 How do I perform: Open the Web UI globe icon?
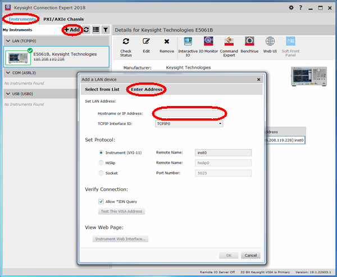[x=270, y=41]
